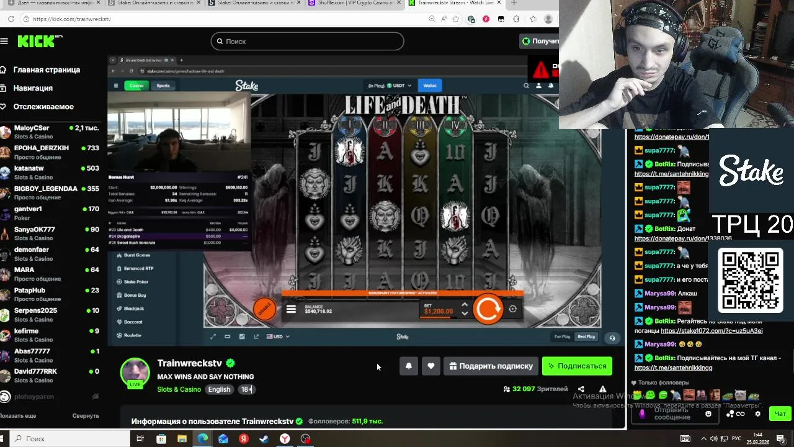The width and height of the screenshot is (794, 447).
Task: Click popout icon under the game
Action: pos(256,336)
